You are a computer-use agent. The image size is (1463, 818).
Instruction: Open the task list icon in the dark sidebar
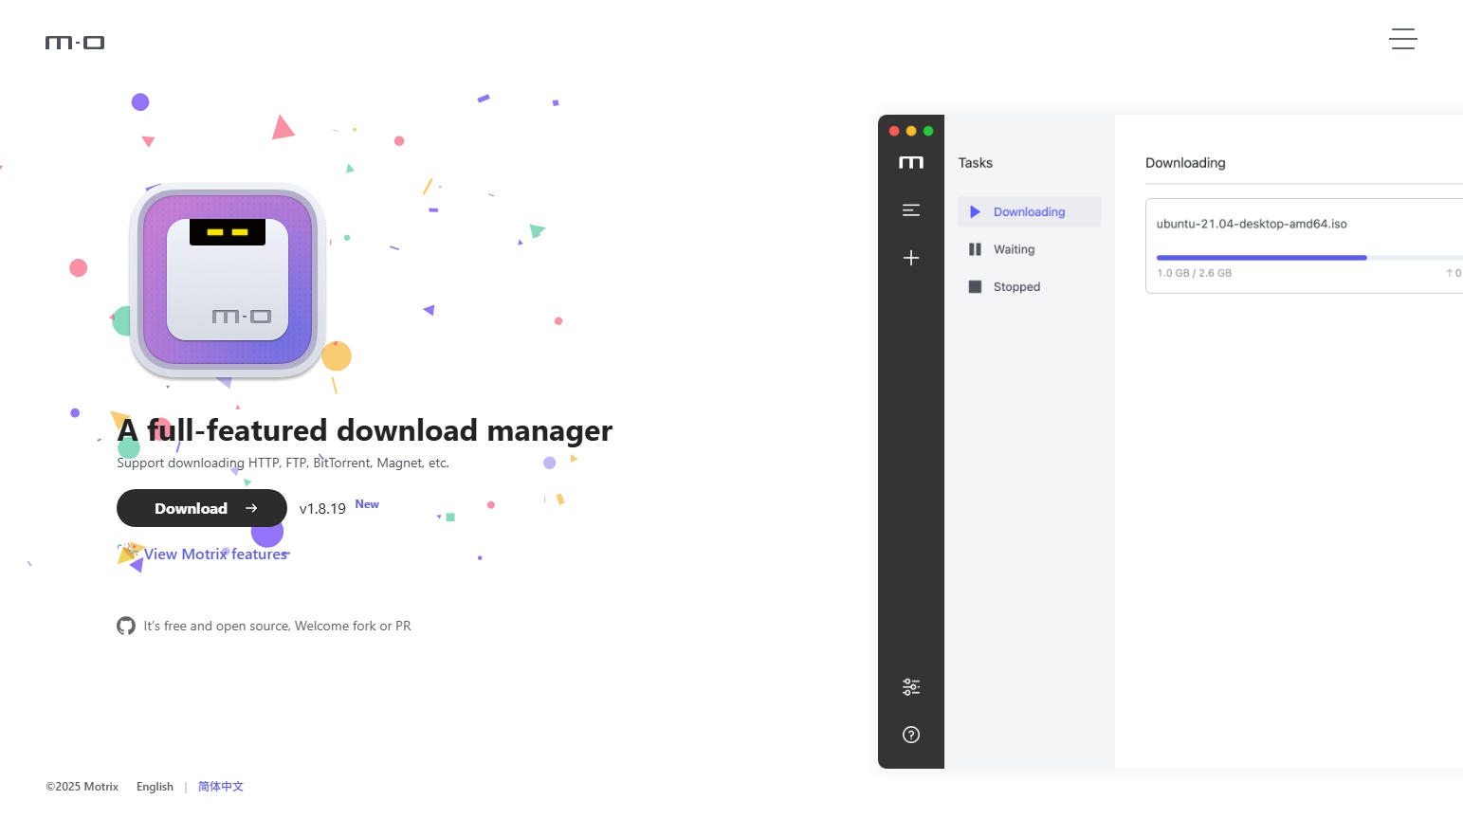pos(910,210)
